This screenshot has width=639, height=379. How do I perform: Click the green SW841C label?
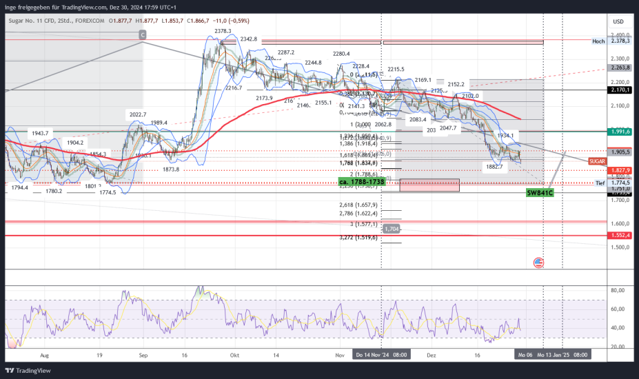(x=541, y=193)
